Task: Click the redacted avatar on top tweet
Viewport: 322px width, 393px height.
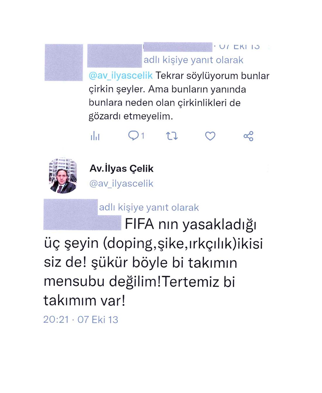Action: click(64, 62)
